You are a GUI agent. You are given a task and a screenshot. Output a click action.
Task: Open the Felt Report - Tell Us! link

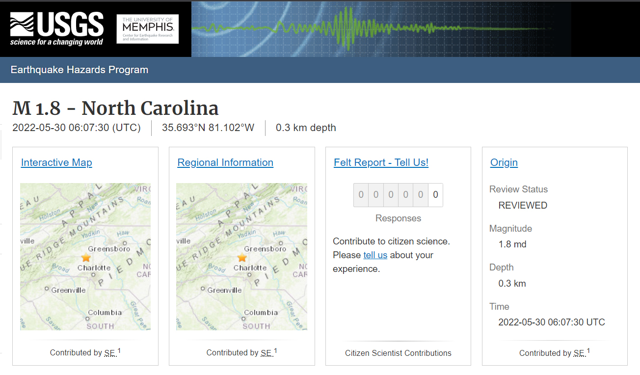pos(381,162)
